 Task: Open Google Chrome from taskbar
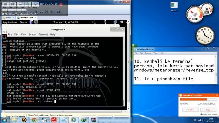[x=34, y=120]
